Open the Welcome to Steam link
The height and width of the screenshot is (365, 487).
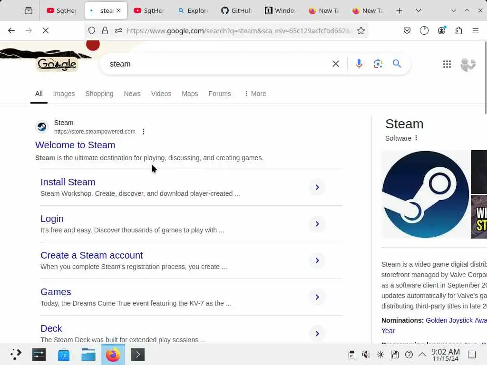point(75,145)
